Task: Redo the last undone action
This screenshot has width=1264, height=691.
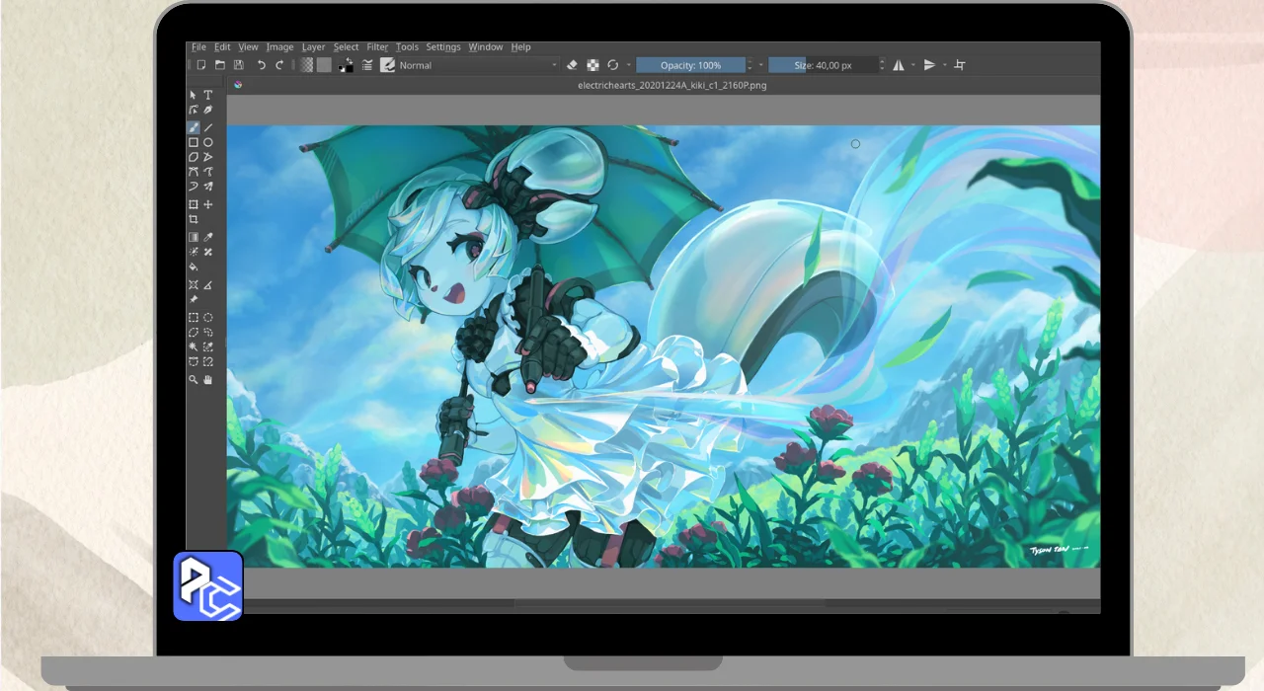Action: 279,65
